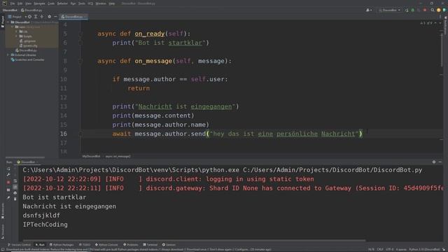Toggle the Project side tool window button
The image size is (448, 252).
[3, 22]
